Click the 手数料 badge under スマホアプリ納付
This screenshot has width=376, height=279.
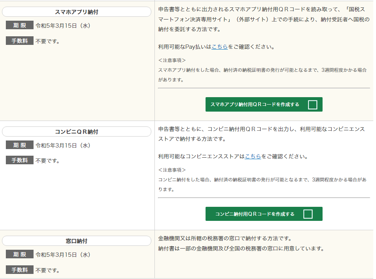20,41
